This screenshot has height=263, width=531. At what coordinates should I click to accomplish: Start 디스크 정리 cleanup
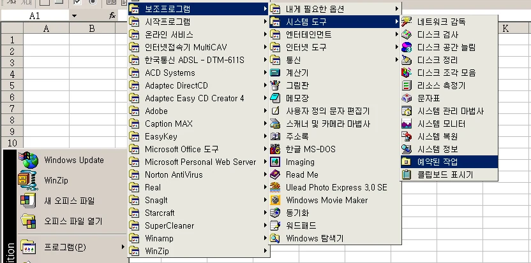point(449,60)
